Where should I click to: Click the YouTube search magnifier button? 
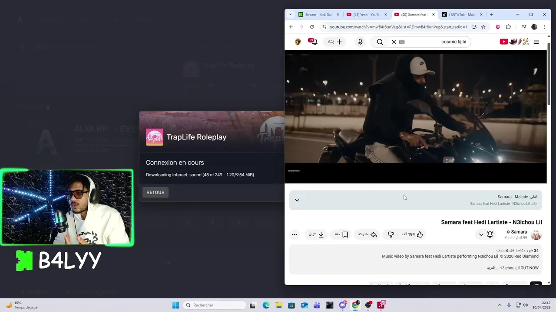pos(380,42)
